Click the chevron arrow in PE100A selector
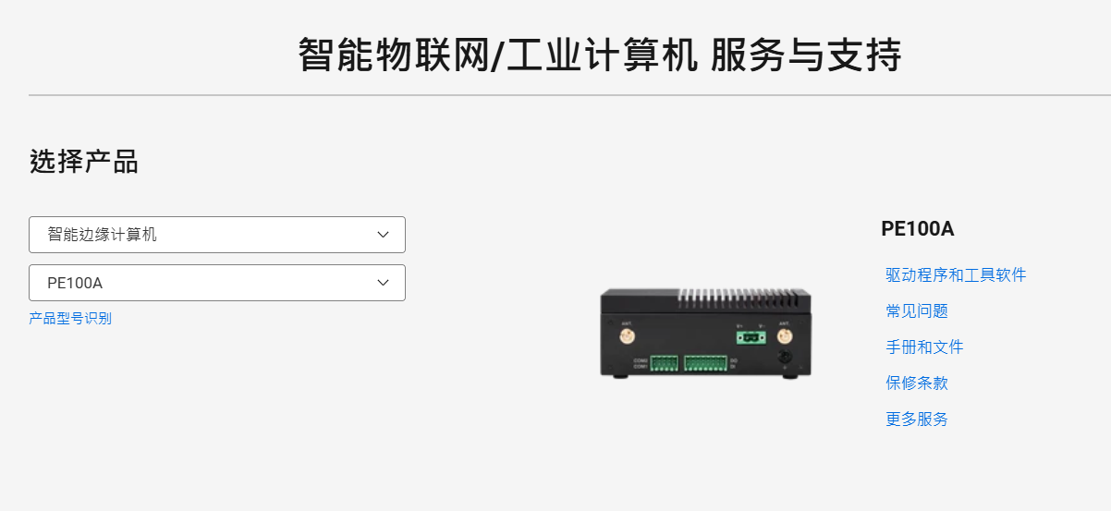Viewport: 1111px width, 511px height. (384, 283)
